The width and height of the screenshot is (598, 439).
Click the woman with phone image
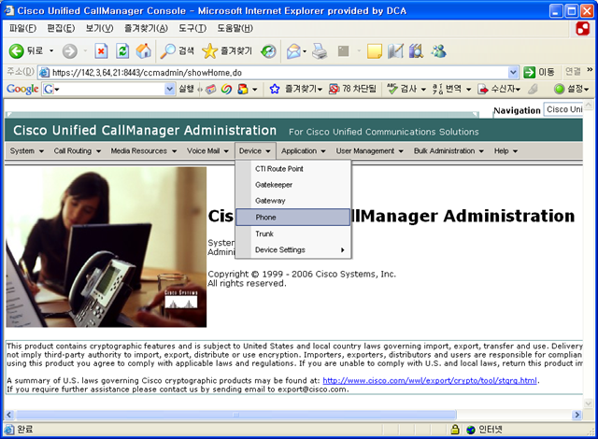coord(106,247)
